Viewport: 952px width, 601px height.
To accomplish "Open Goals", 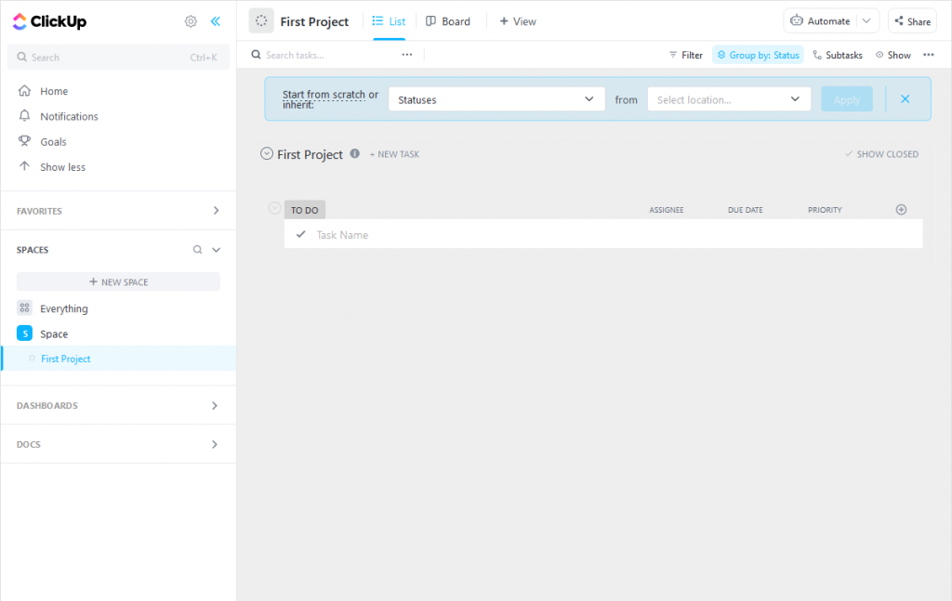I will (x=43, y=142).
